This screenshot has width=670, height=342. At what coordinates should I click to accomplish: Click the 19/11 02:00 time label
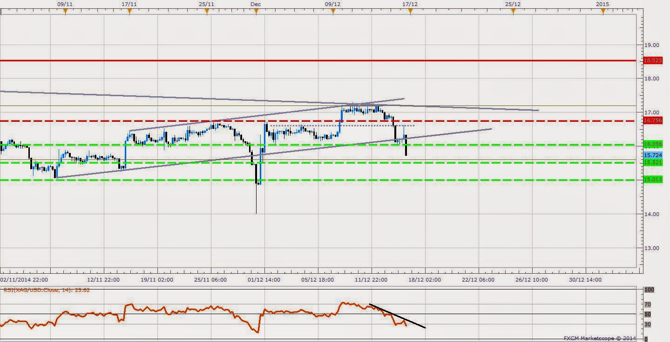click(x=157, y=280)
